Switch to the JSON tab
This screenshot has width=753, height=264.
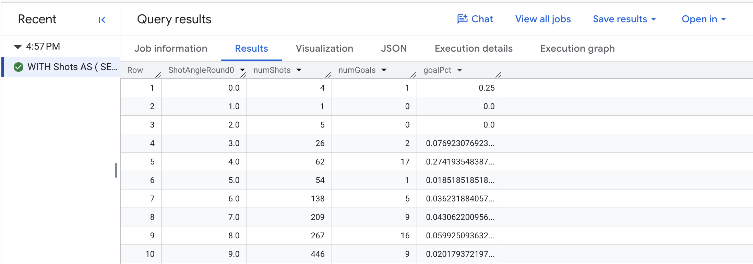[x=394, y=49]
